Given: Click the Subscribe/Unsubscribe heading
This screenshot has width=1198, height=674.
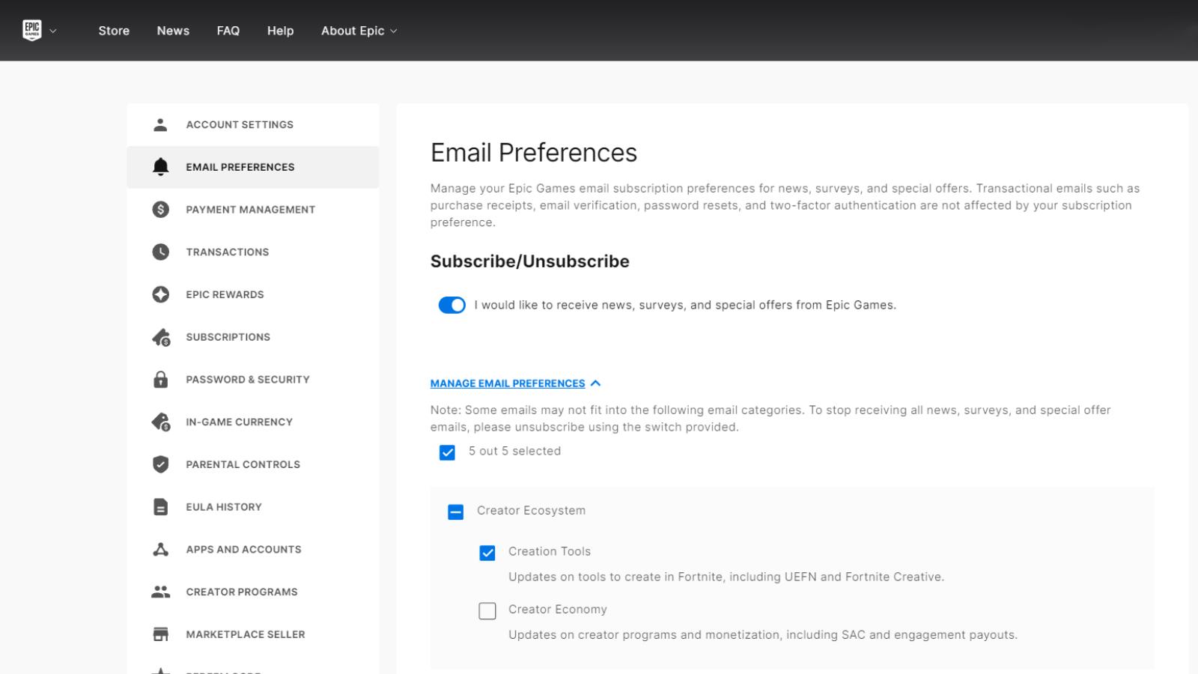Looking at the screenshot, I should [x=530, y=261].
